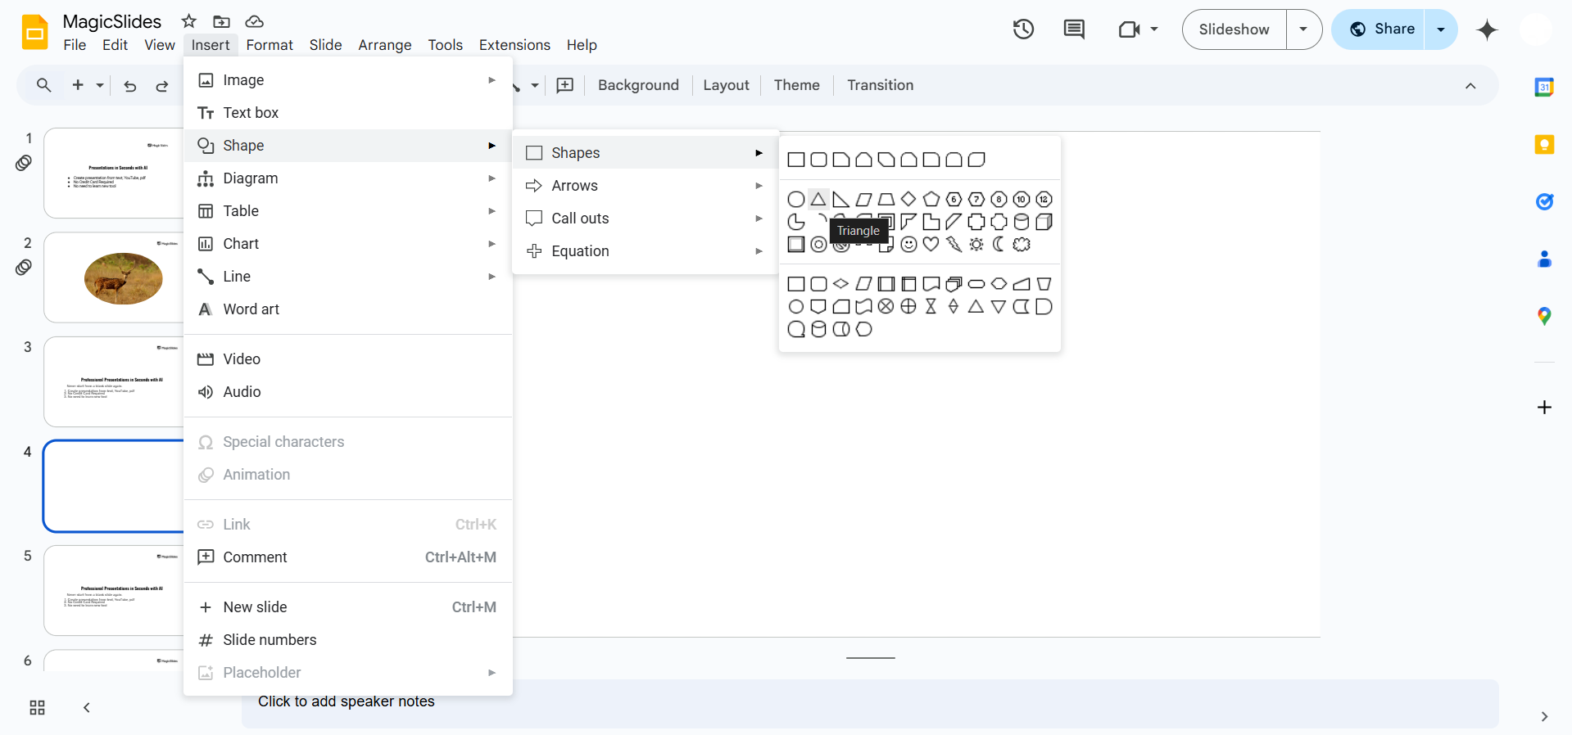
Task: Choose Text box from Insert menu
Action: point(348,113)
